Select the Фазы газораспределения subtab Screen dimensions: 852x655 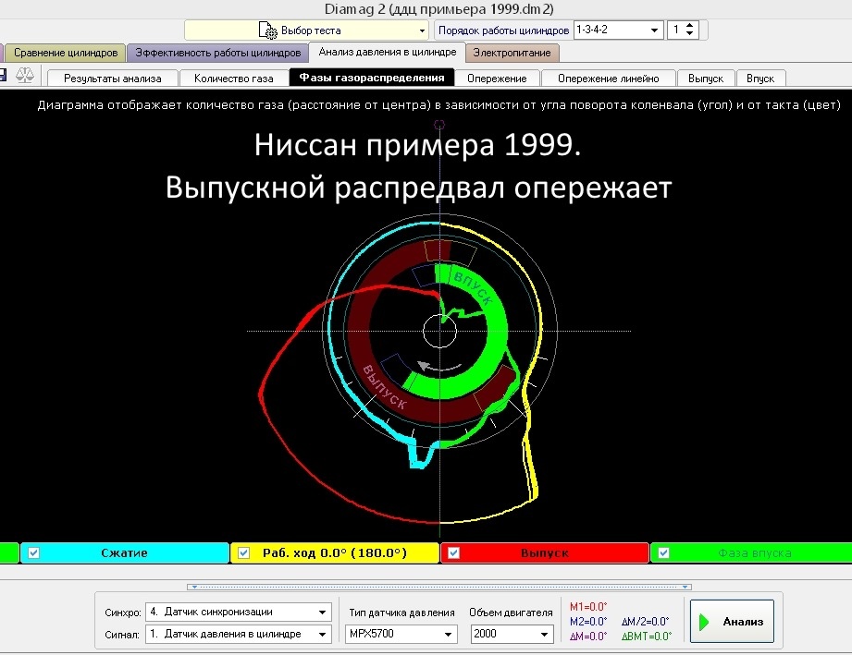(x=372, y=78)
